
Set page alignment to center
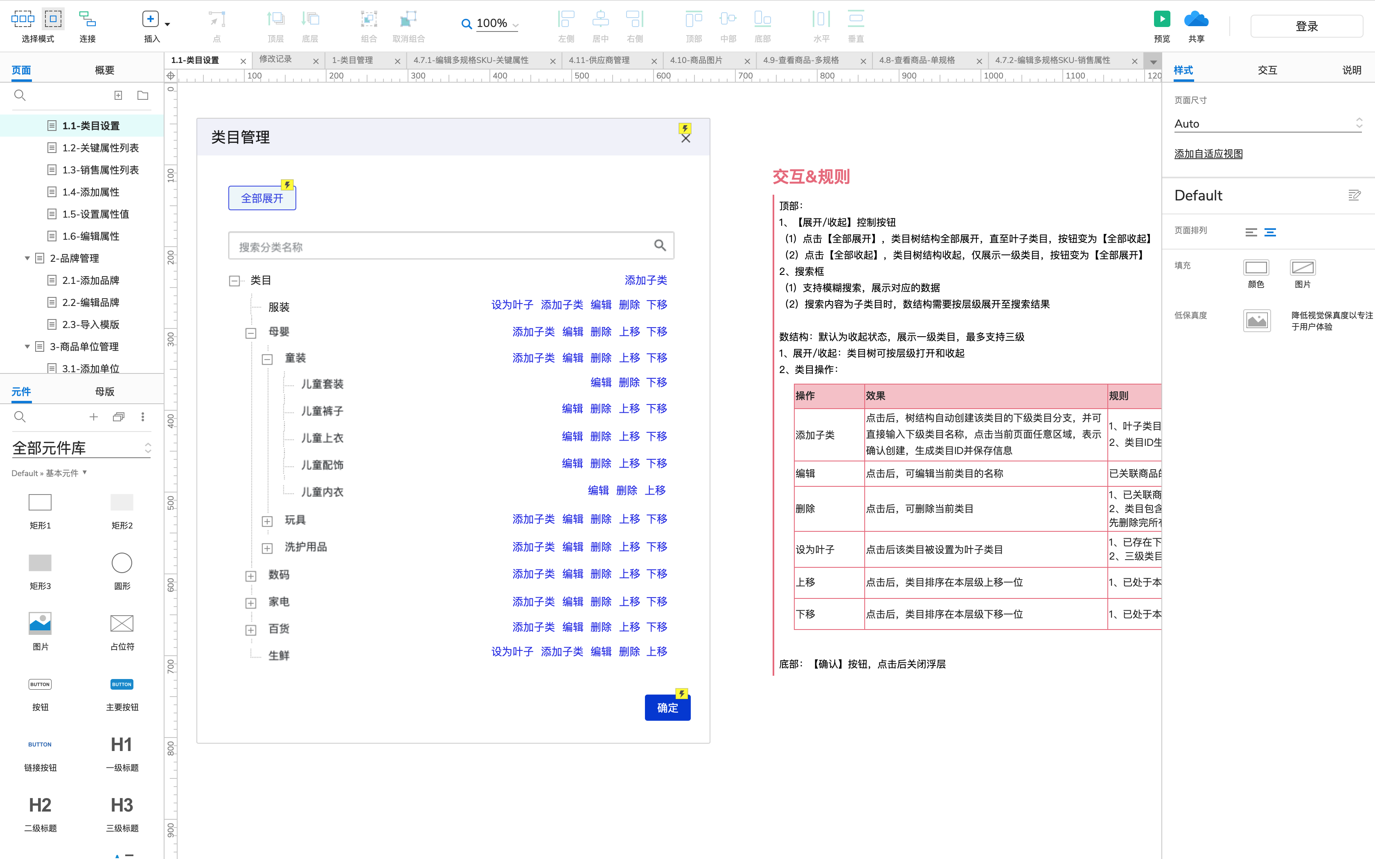point(1270,232)
